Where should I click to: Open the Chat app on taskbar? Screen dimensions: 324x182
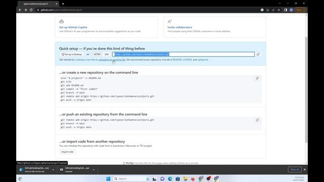click(162, 178)
